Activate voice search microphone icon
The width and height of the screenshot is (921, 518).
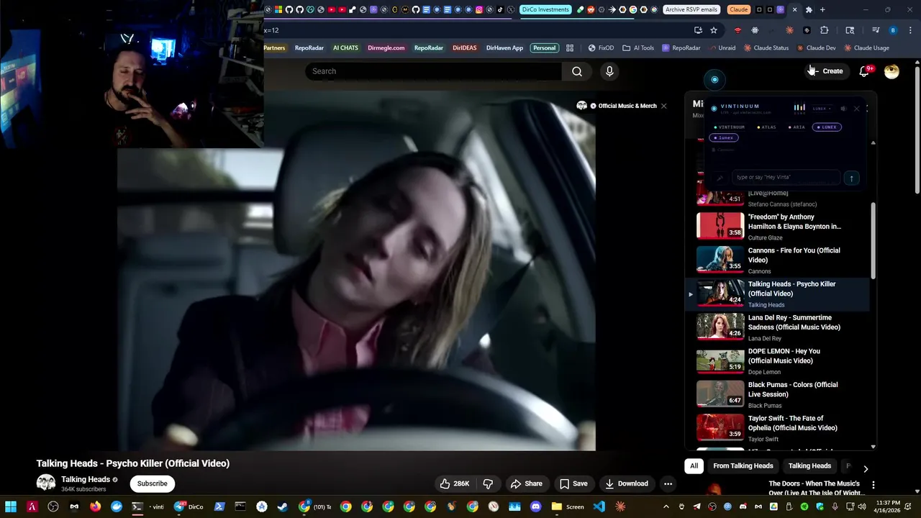pyautogui.click(x=609, y=71)
